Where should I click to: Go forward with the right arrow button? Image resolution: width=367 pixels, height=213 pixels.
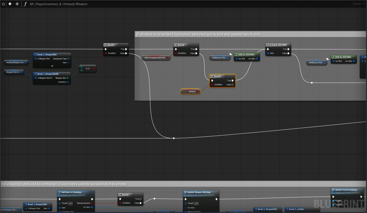pyautogui.click(x=17, y=4)
